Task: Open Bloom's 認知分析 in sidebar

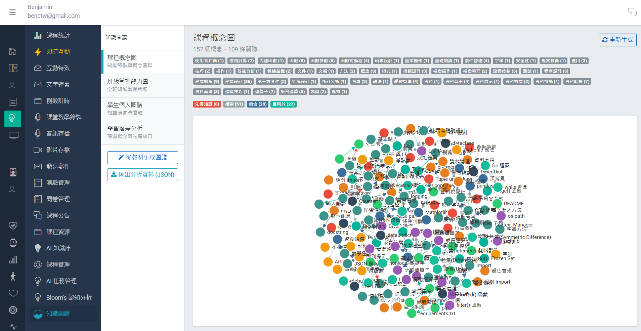Action: click(69, 297)
